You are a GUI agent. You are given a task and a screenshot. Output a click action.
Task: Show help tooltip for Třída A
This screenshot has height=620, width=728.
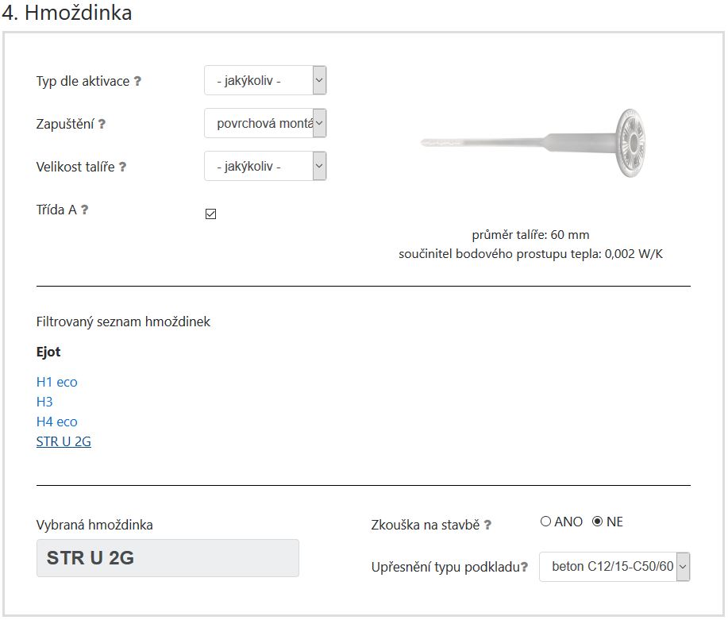point(84,210)
